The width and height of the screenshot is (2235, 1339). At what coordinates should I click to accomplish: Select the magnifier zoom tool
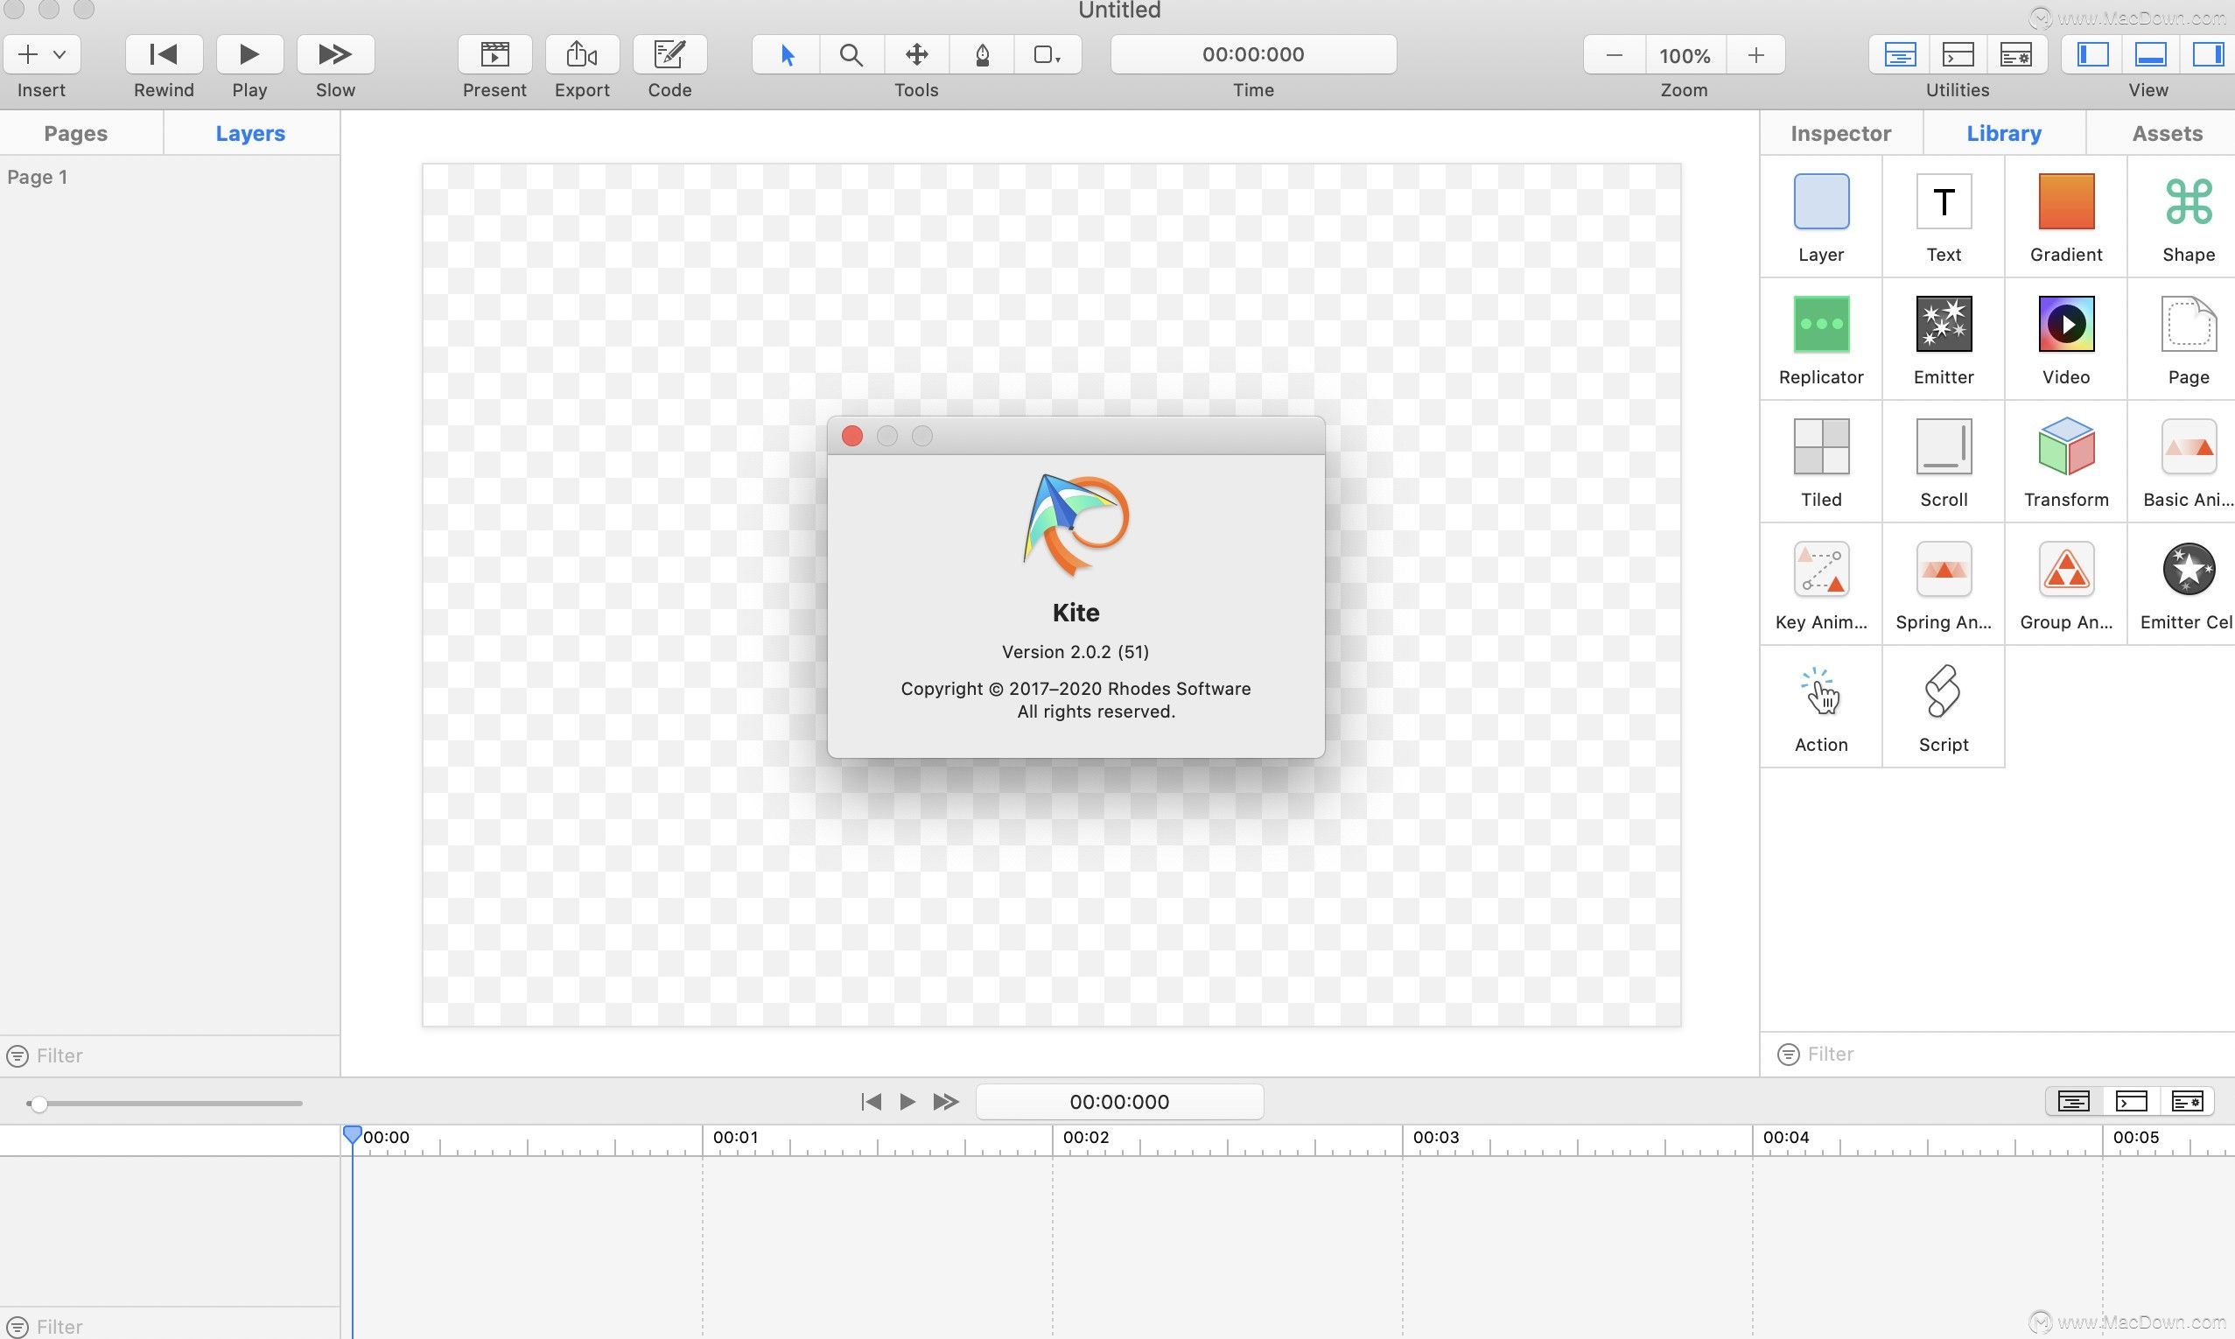pyautogui.click(x=851, y=55)
